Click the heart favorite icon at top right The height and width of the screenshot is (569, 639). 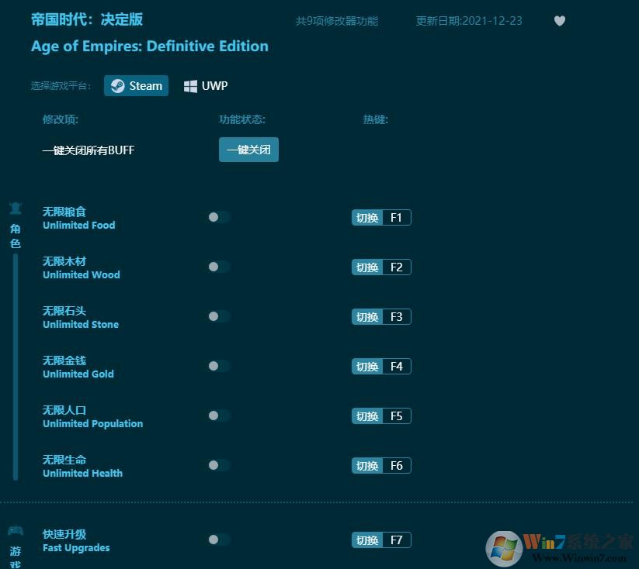pyautogui.click(x=560, y=21)
